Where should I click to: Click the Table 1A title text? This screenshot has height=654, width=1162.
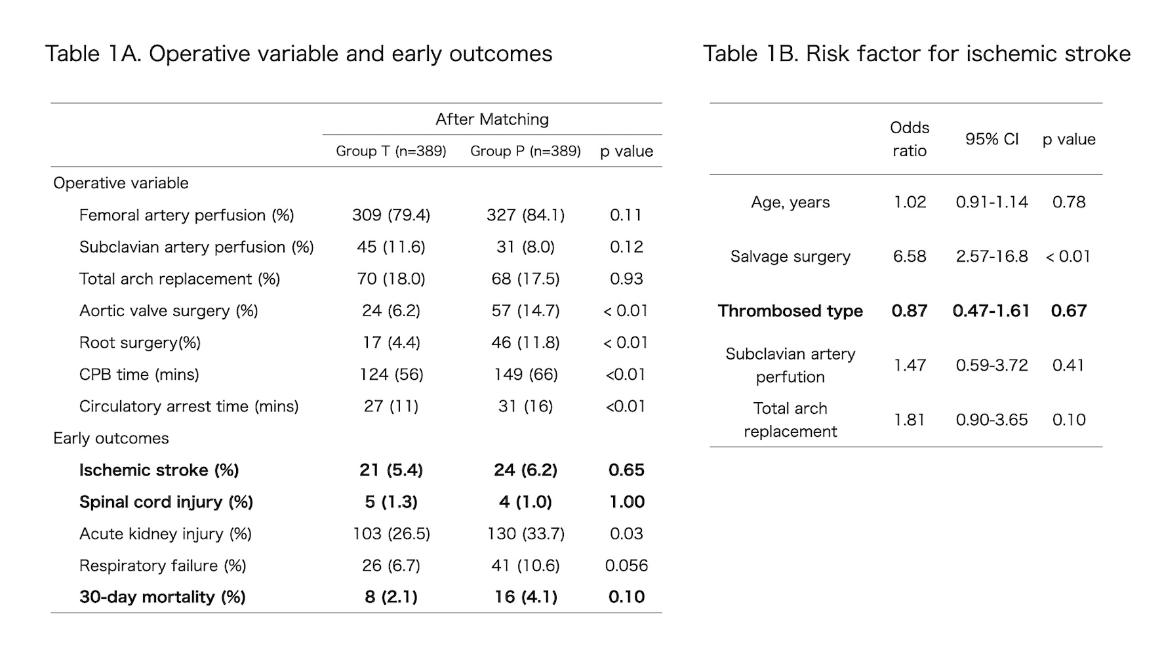[298, 54]
